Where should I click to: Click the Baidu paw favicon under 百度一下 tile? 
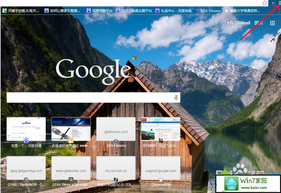(x=26, y=141)
